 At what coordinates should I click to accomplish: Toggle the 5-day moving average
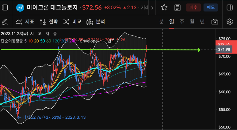25,41
